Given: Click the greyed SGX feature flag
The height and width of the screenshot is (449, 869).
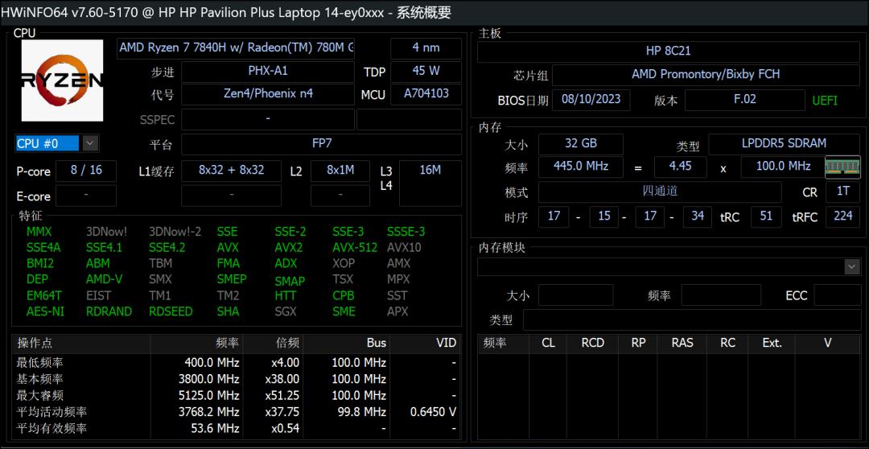Looking at the screenshot, I should (x=286, y=311).
